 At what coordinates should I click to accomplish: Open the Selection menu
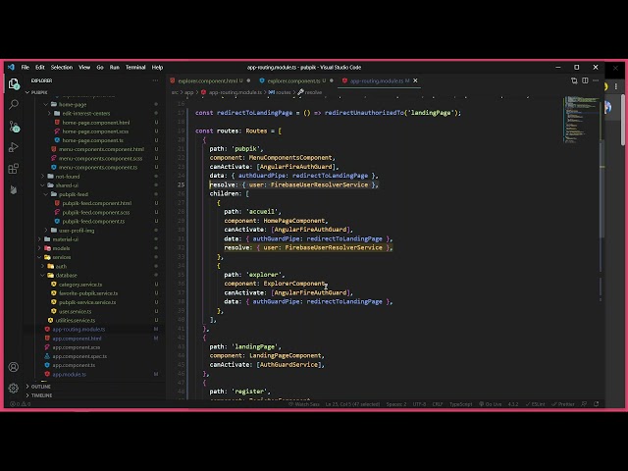click(62, 68)
